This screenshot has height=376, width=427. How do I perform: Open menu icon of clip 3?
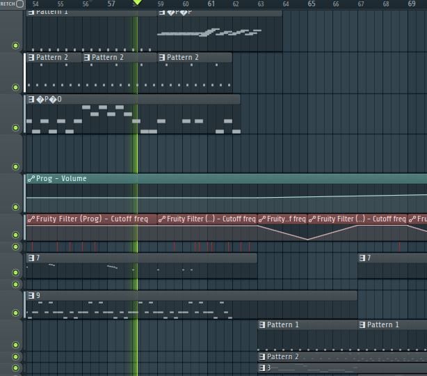pyautogui.click(x=262, y=368)
